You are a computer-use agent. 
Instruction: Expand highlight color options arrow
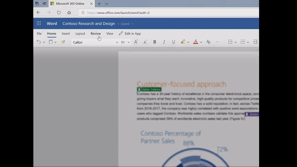coord(188,42)
